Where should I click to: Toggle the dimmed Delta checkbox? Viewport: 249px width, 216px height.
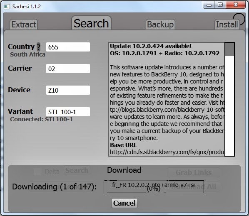38,172
